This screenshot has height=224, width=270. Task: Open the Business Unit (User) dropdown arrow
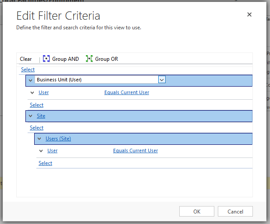coord(162,80)
